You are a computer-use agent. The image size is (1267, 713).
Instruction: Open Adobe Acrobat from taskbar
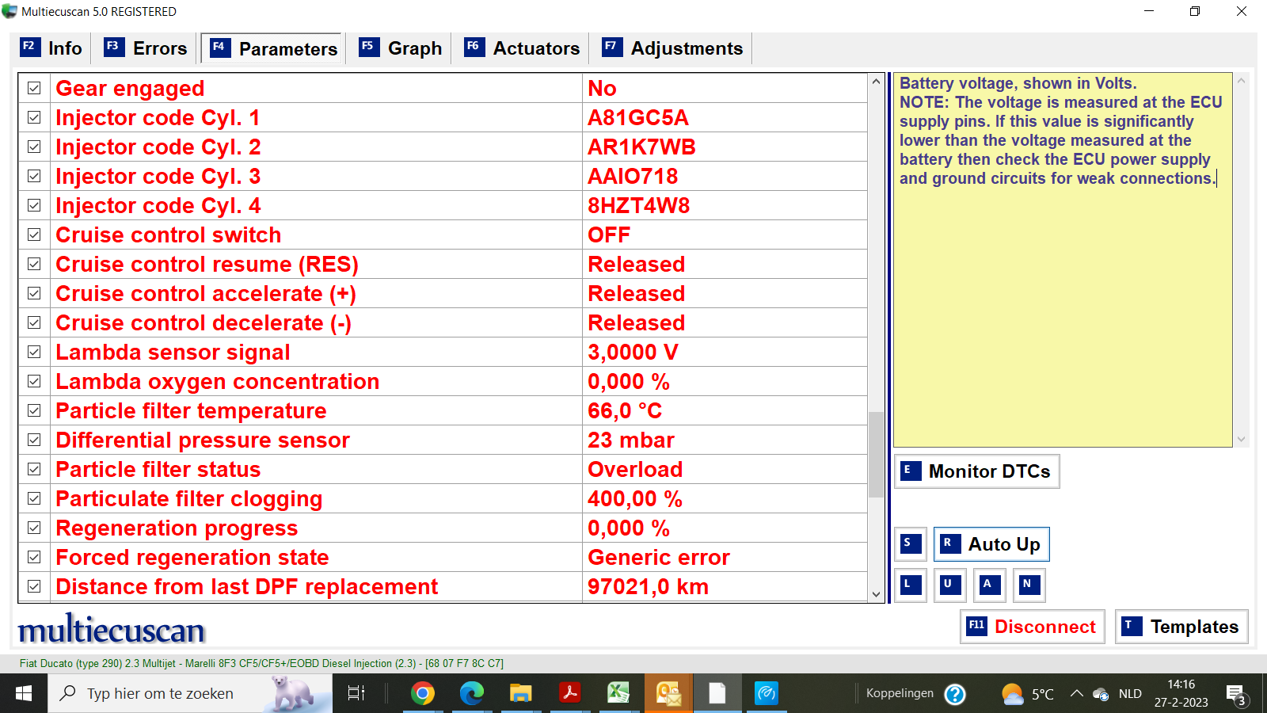(x=569, y=694)
